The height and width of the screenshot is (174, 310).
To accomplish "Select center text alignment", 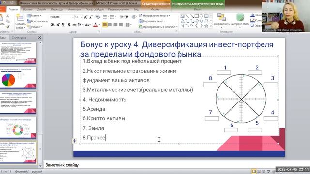I will point(110,25).
